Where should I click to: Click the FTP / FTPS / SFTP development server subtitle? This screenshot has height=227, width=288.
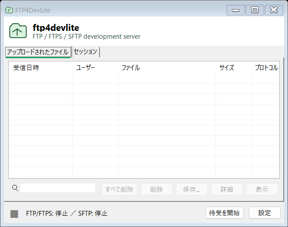[86, 37]
